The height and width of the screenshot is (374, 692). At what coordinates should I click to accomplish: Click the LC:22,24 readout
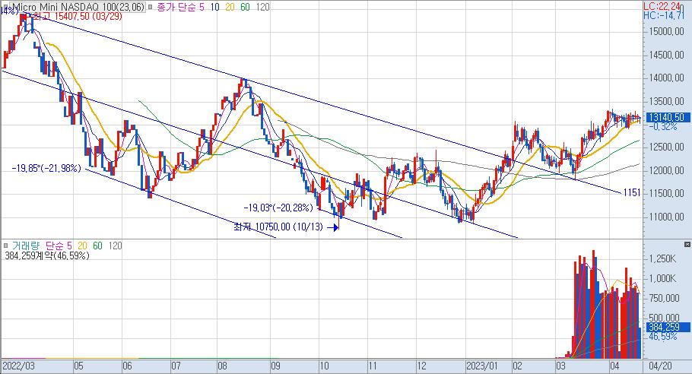pos(662,6)
